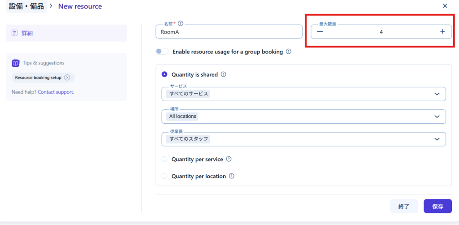459x225 pixels.
Task: Select the Quantity is shared radio button
Action: (165, 75)
